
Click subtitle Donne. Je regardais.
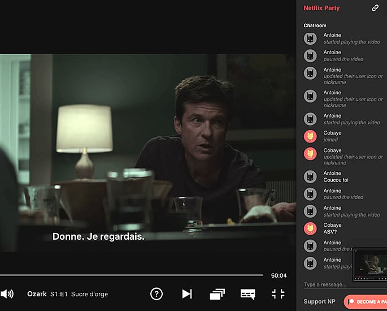98,237
